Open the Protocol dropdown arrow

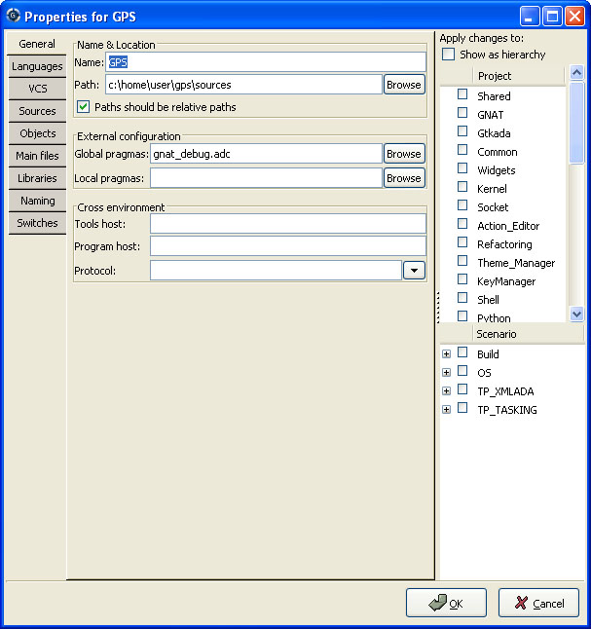coord(414,271)
